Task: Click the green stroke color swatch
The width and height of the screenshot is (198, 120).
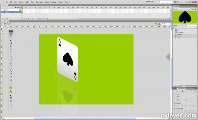Action: (x=11, y=88)
